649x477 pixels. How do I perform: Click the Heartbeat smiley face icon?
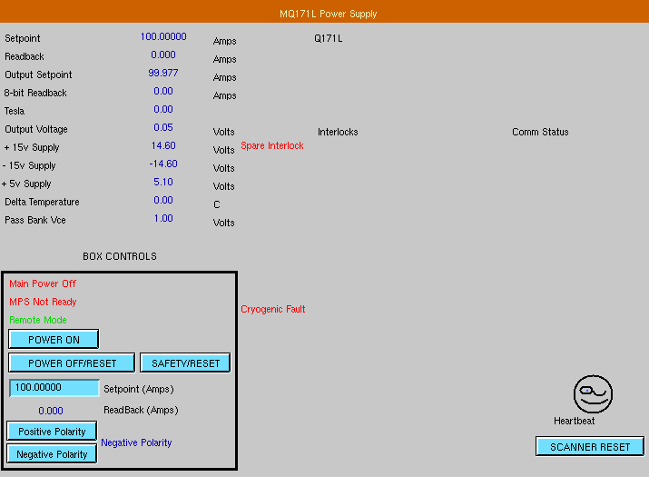tap(593, 394)
